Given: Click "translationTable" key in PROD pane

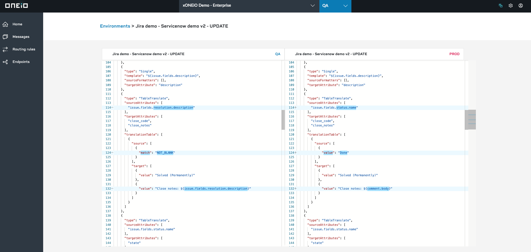Looking at the screenshot, I should 324,134.
